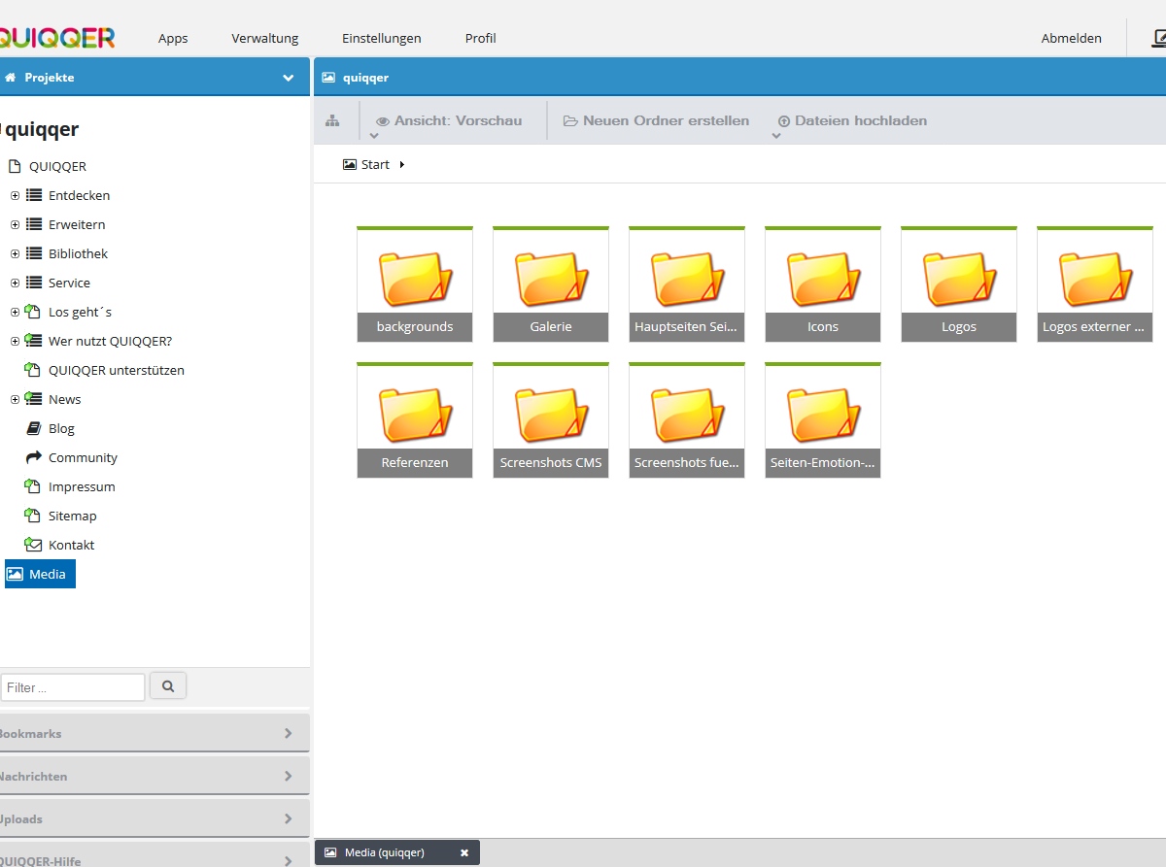The image size is (1166, 867).
Task: Open the Referenzen folder
Action: click(415, 420)
